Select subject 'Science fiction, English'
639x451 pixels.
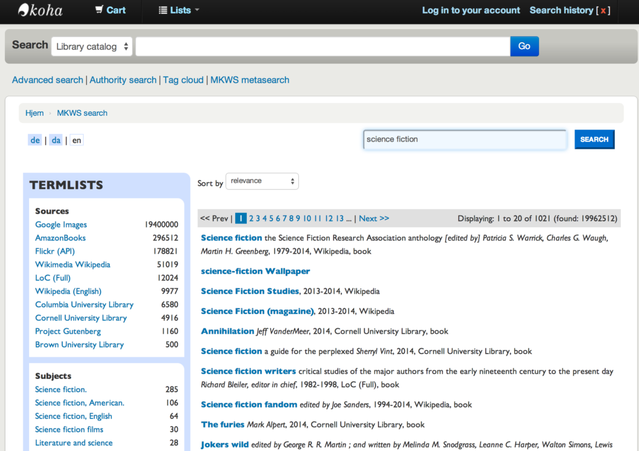tap(73, 416)
